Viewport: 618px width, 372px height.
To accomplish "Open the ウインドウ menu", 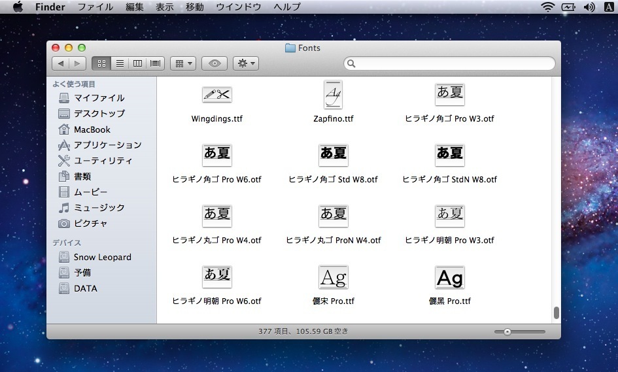I will (x=238, y=7).
